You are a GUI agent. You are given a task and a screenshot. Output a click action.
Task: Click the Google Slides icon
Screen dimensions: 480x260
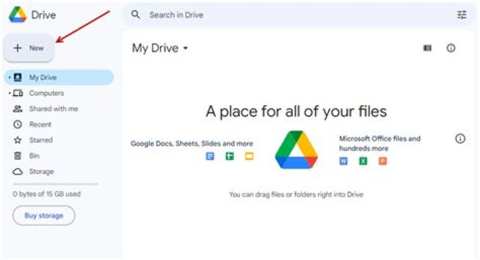pyautogui.click(x=249, y=156)
